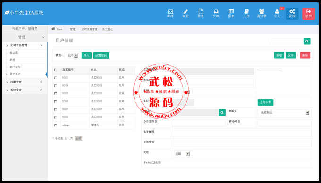Check the box for employee 员工5004
The height and width of the screenshot is (183, 321).
click(55, 86)
